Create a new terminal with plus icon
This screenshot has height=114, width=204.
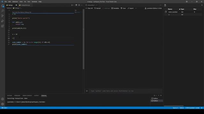coord(154,96)
